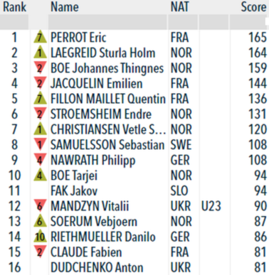Click the red down-1 triangle beside SAMUELSSON Sebastian

click(x=40, y=144)
